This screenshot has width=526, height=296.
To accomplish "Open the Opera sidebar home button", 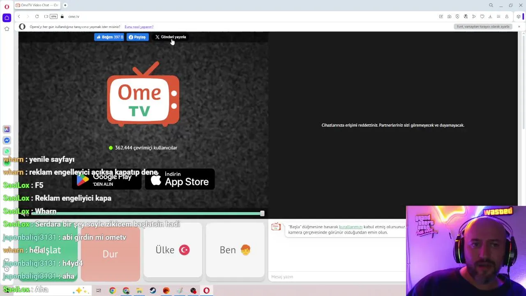I will (x=7, y=18).
